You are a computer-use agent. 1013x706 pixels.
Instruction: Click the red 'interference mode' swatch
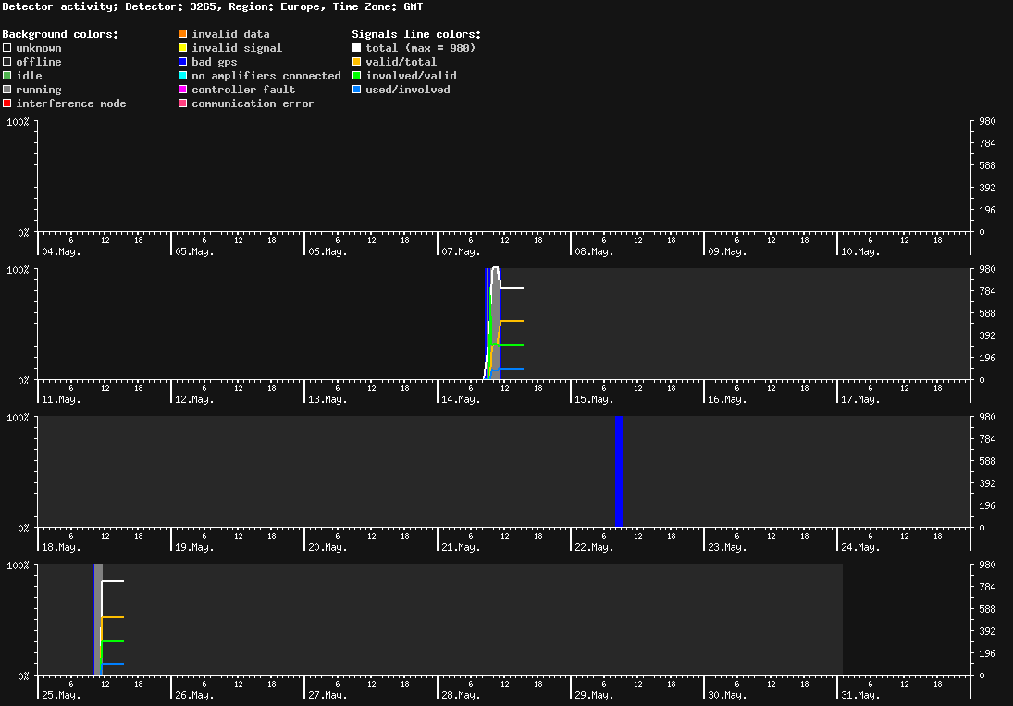(7, 103)
